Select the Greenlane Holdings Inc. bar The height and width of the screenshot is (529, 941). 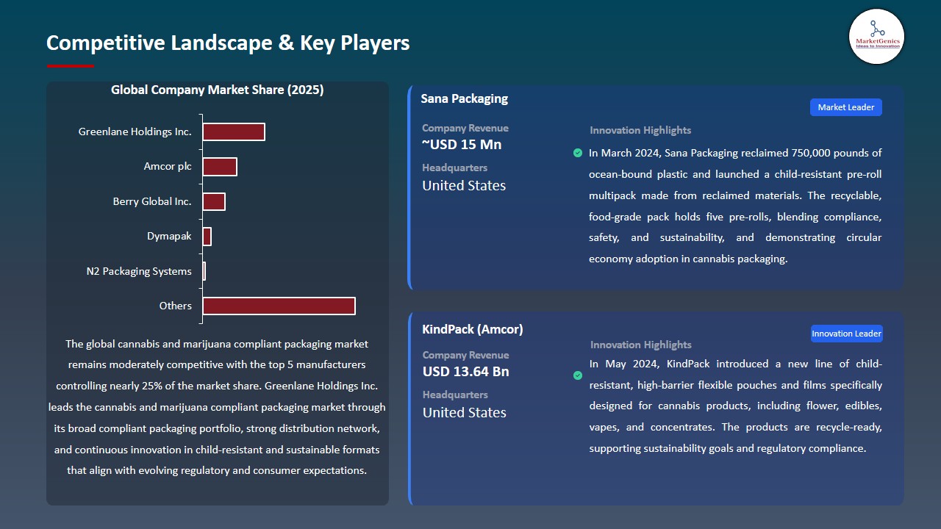[233, 132]
